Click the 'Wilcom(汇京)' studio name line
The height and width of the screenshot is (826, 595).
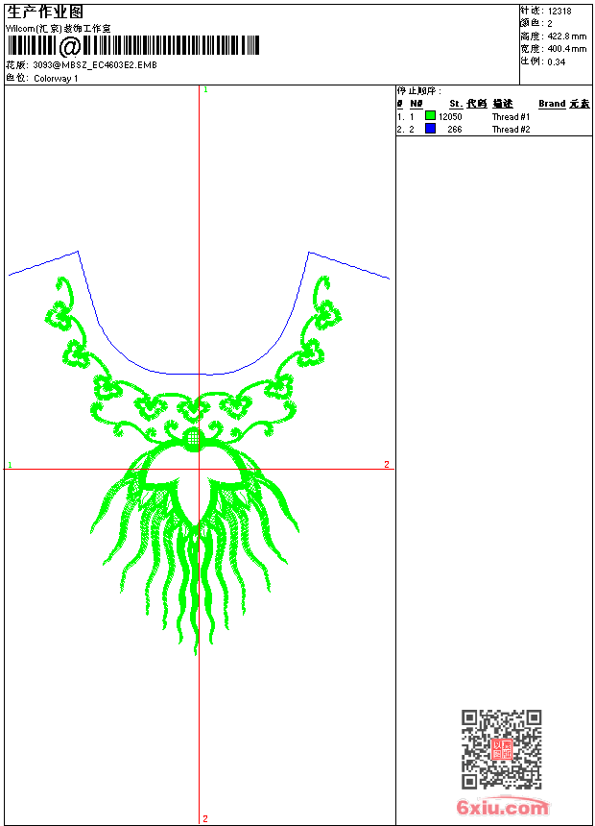[59, 29]
